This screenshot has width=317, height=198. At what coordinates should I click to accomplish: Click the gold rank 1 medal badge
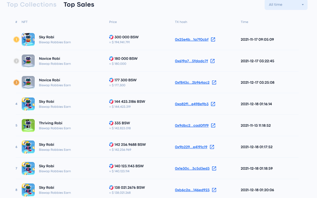[x=16, y=39]
